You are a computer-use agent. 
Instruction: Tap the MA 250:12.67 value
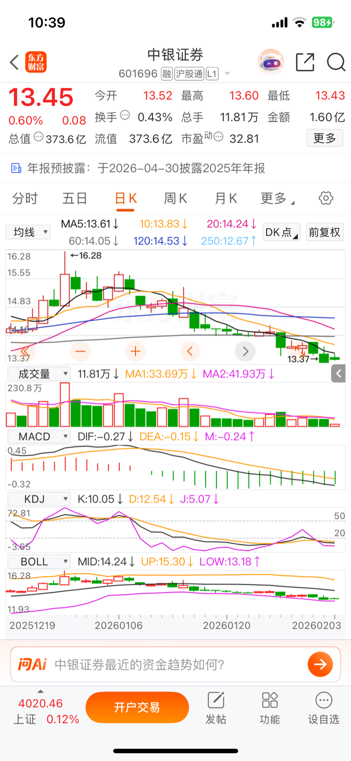(x=229, y=241)
